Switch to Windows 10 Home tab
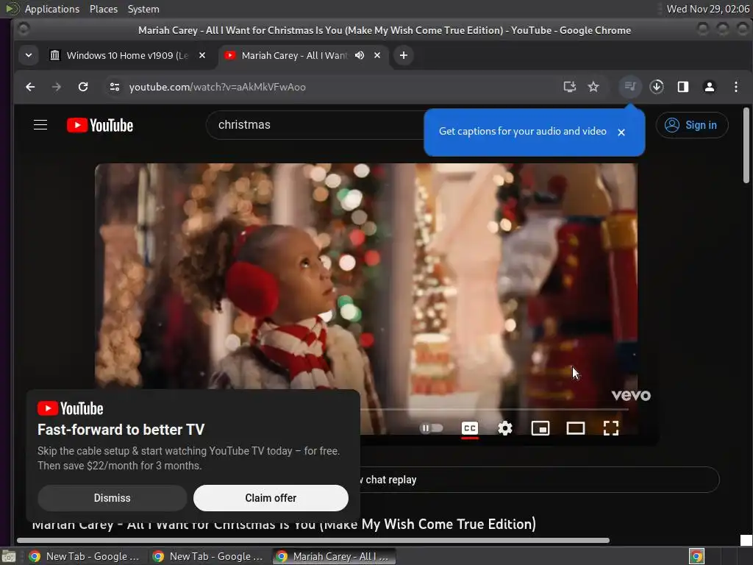 pyautogui.click(x=129, y=55)
